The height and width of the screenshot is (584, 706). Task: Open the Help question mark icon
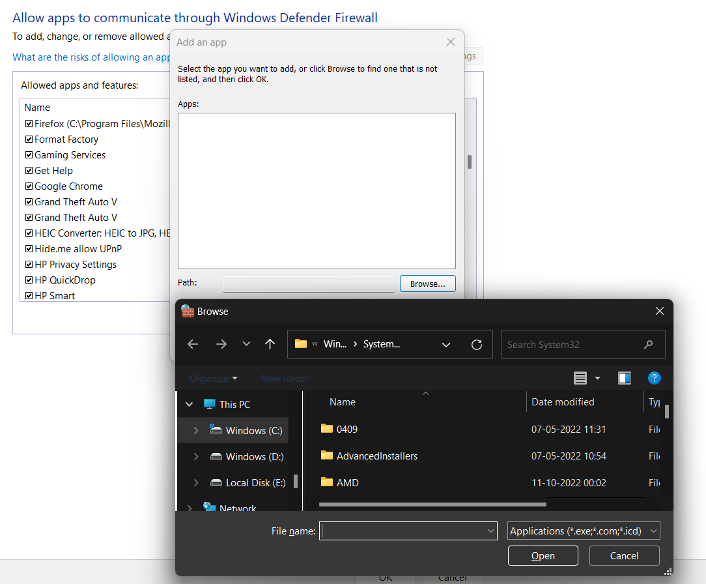click(655, 378)
